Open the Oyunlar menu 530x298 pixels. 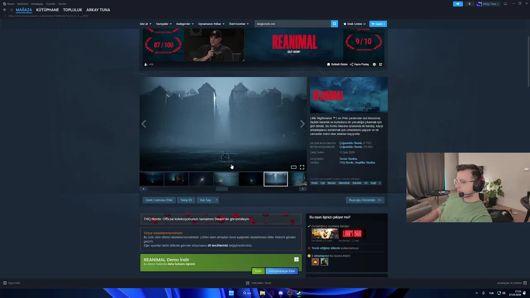pyautogui.click(x=51, y=4)
